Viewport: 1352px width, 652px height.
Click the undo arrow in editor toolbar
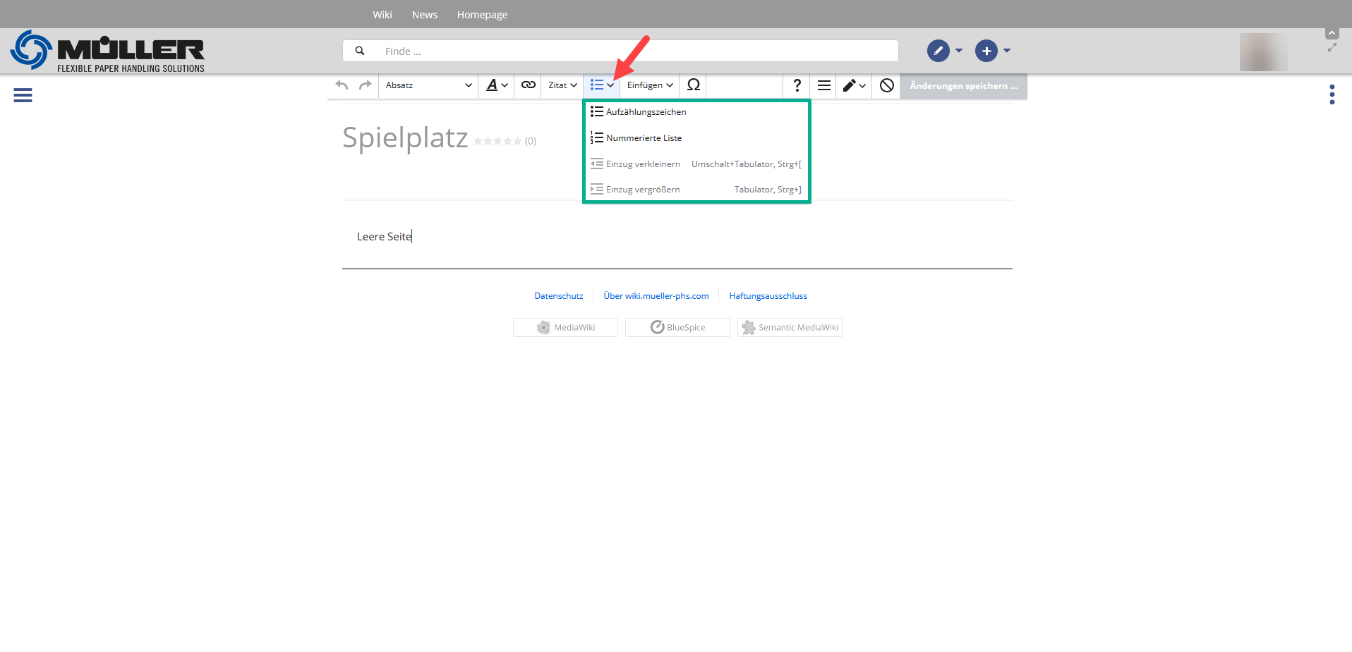(342, 85)
